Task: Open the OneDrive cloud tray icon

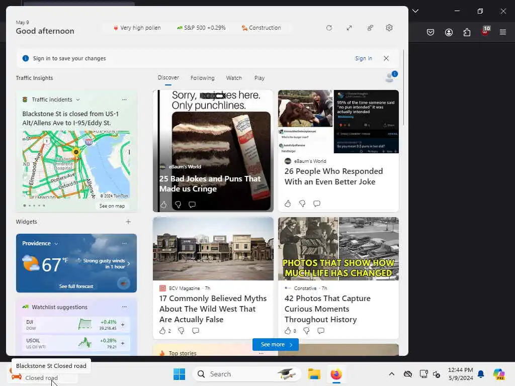Action: (x=407, y=374)
